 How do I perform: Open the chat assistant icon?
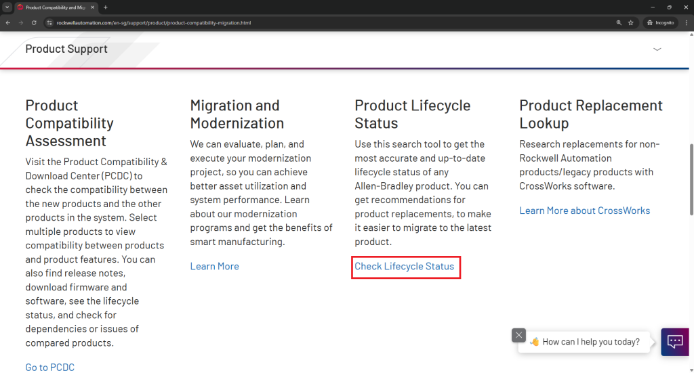pyautogui.click(x=674, y=342)
